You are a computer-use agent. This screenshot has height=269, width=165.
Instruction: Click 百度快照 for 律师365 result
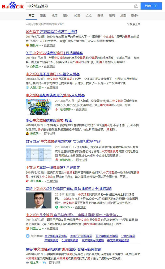point(81,207)
